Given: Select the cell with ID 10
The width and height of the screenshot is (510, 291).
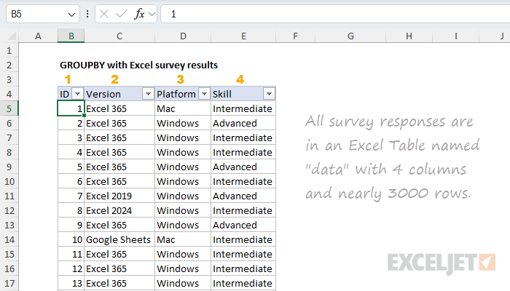Looking at the screenshot, I should point(71,239).
